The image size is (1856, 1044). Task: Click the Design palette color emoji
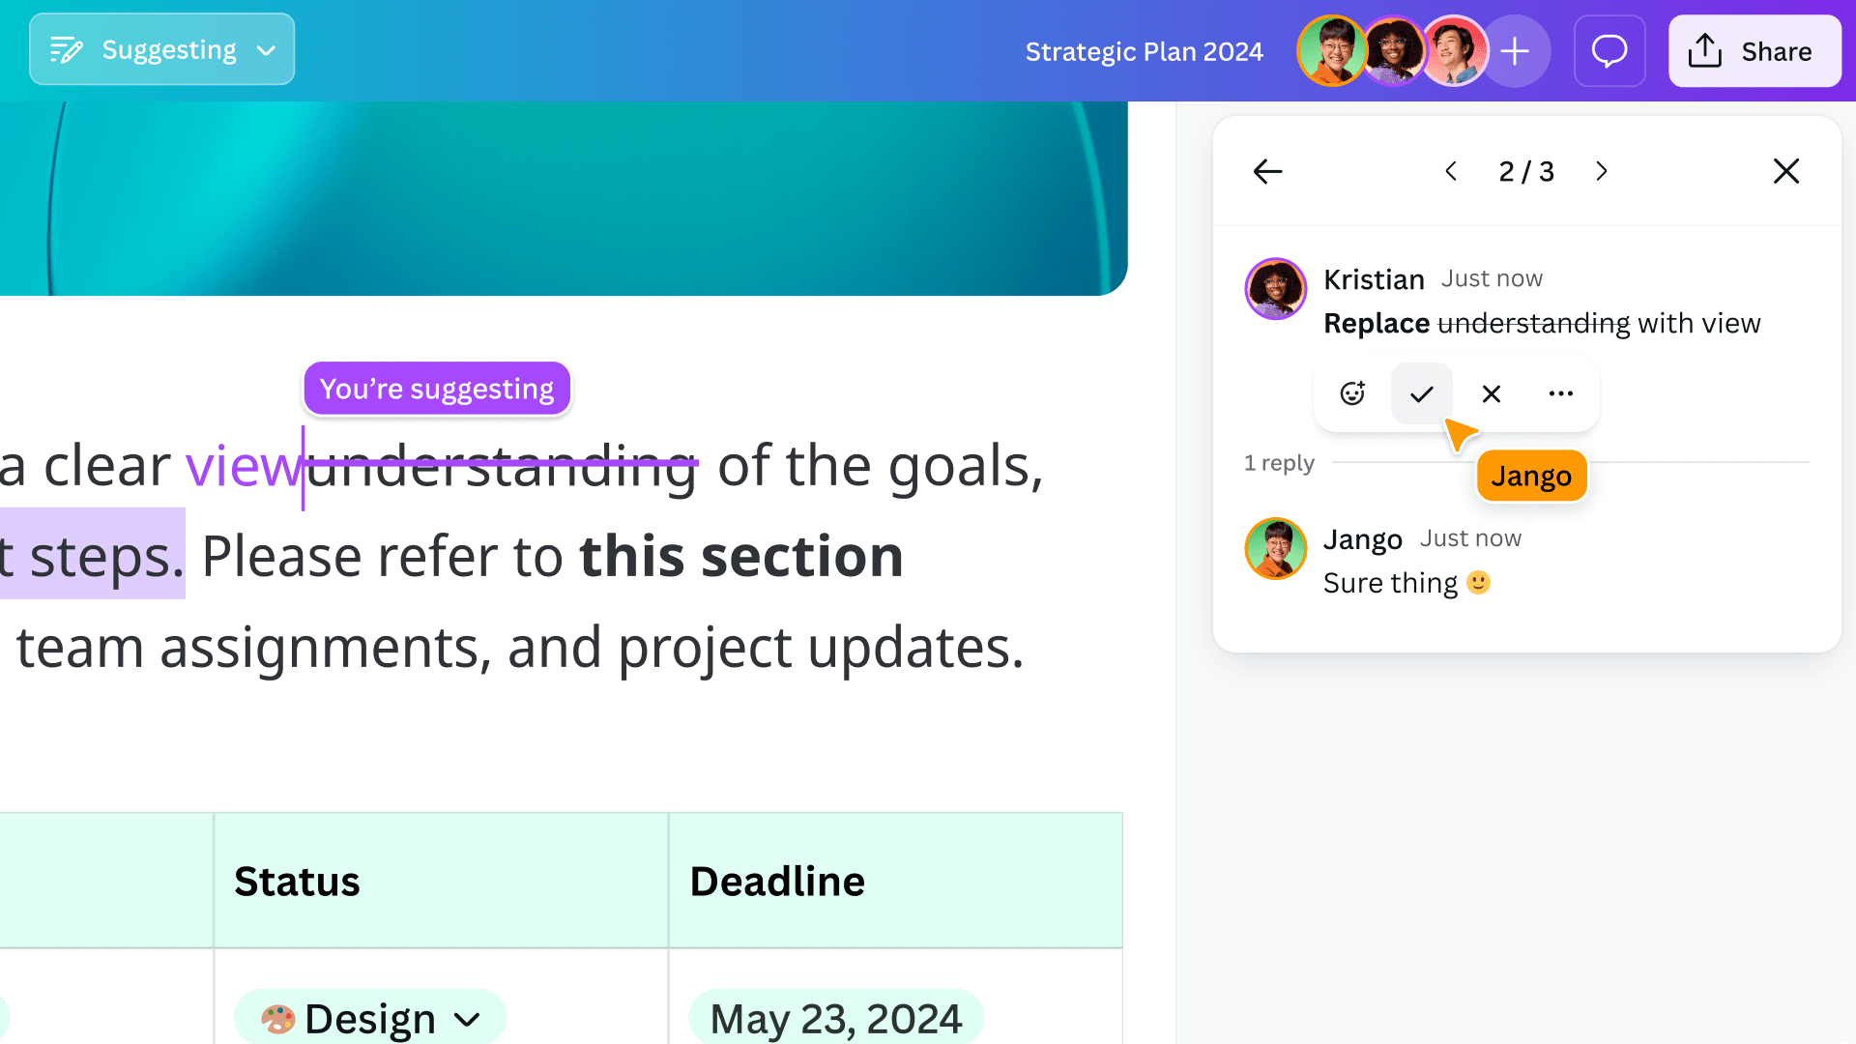278,1017
